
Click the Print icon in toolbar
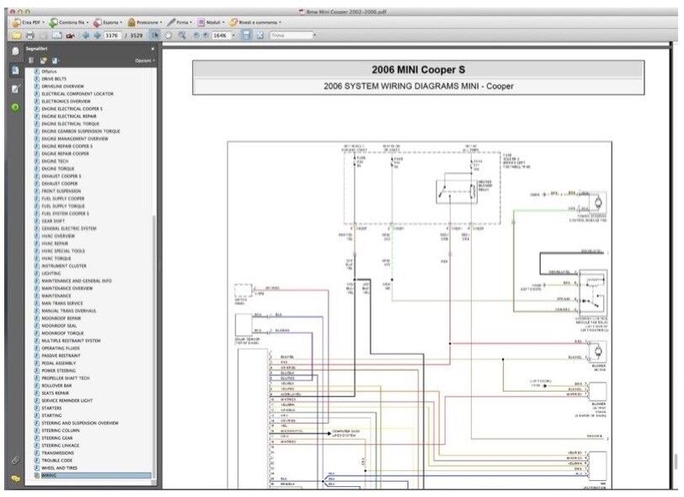pos(29,35)
